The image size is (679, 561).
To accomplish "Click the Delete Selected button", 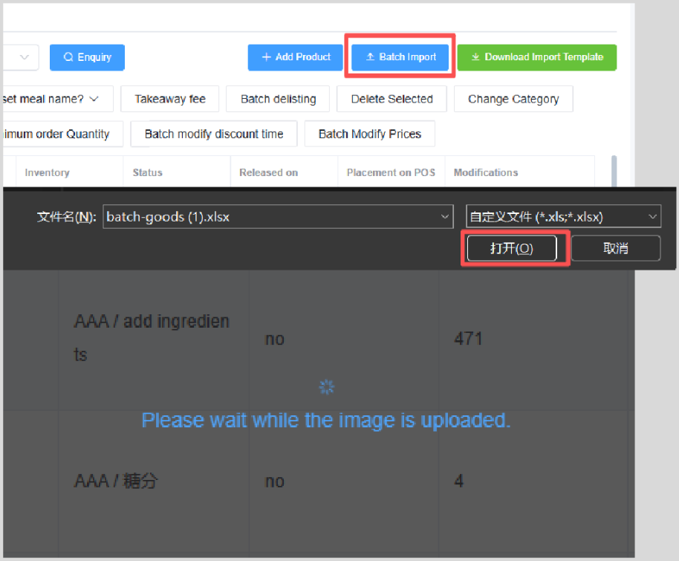I will 392,99.
